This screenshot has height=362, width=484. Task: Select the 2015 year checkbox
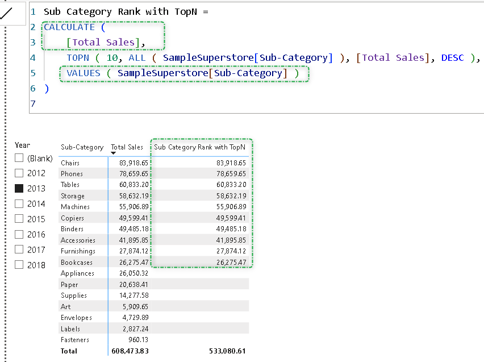pyautogui.click(x=19, y=219)
